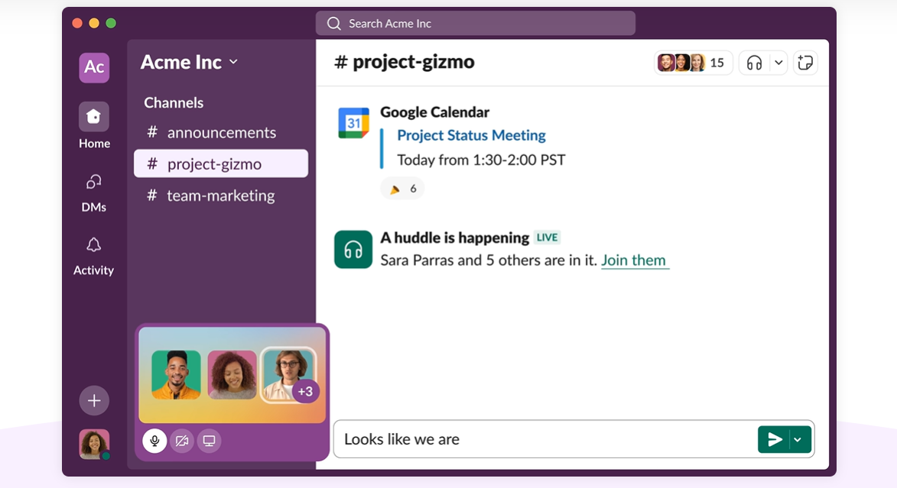
Task: Click the search bar magnifying glass
Action: (x=334, y=23)
